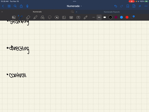Select the Highlighter tool
This screenshot has height=112, width=149.
(x=35, y=17)
